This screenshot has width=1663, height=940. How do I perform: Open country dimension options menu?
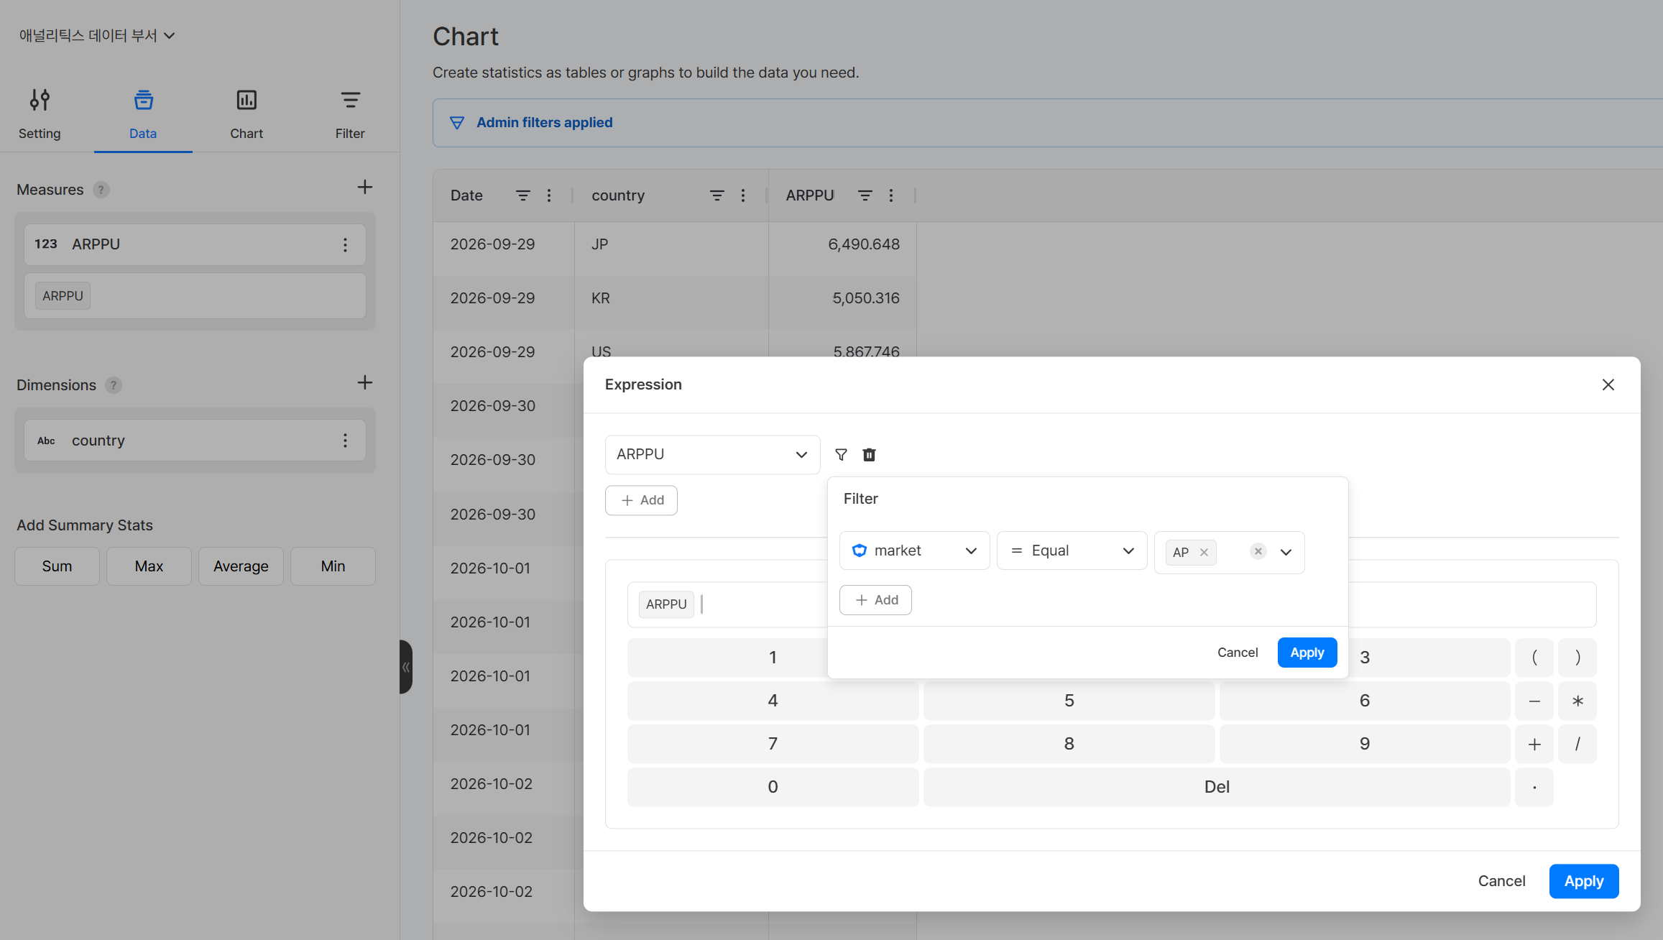345,441
